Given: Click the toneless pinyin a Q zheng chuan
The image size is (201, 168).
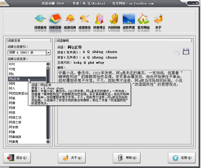Looking at the screenshot, I should pos(100,57).
